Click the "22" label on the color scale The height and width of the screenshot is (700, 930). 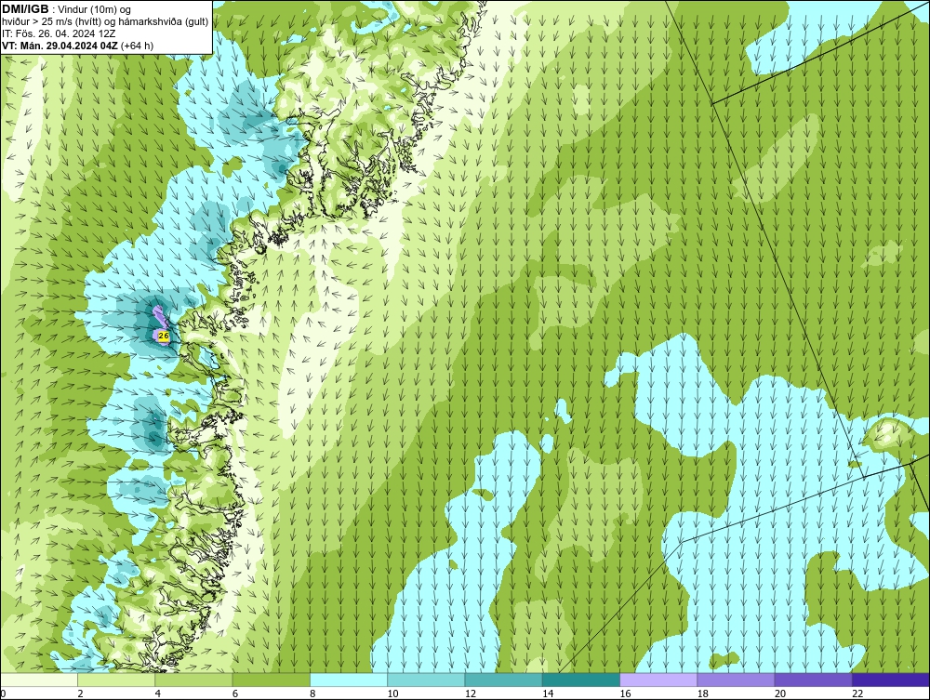pyautogui.click(x=857, y=693)
